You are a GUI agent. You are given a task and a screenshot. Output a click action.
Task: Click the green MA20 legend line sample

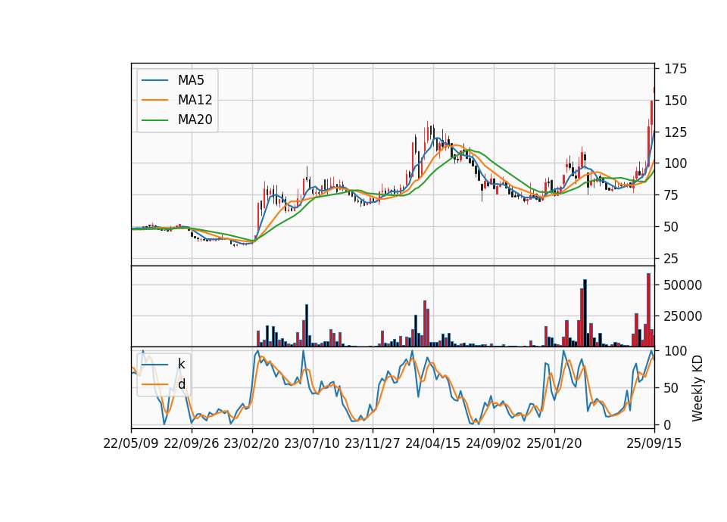click(154, 120)
